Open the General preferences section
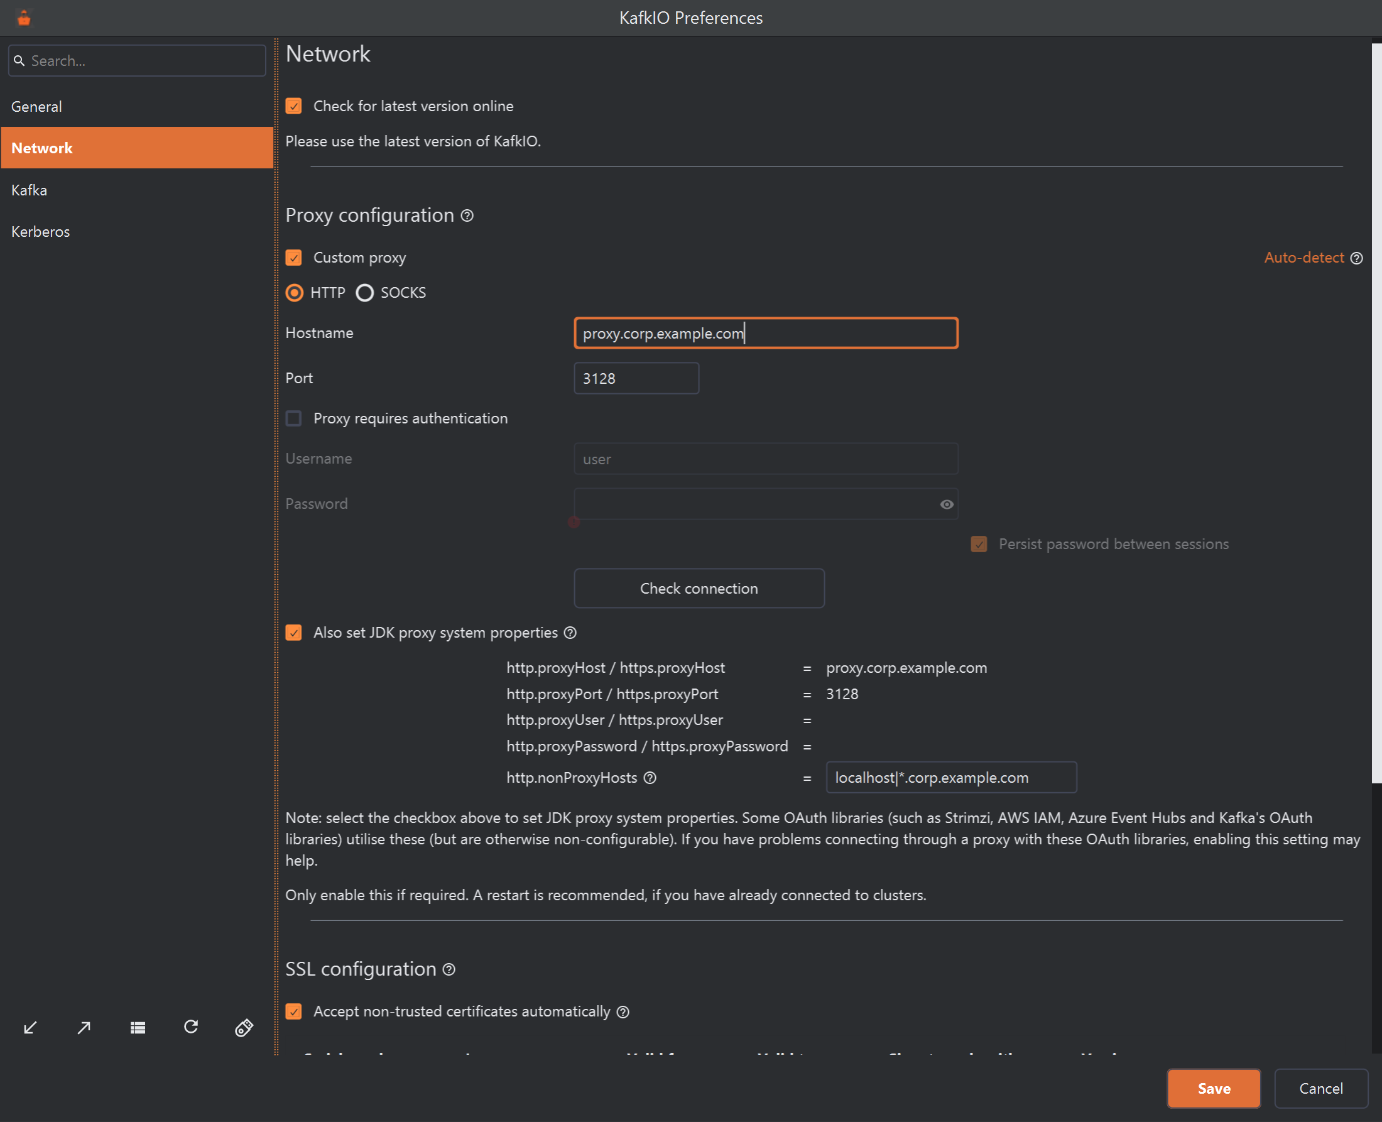 coord(137,107)
